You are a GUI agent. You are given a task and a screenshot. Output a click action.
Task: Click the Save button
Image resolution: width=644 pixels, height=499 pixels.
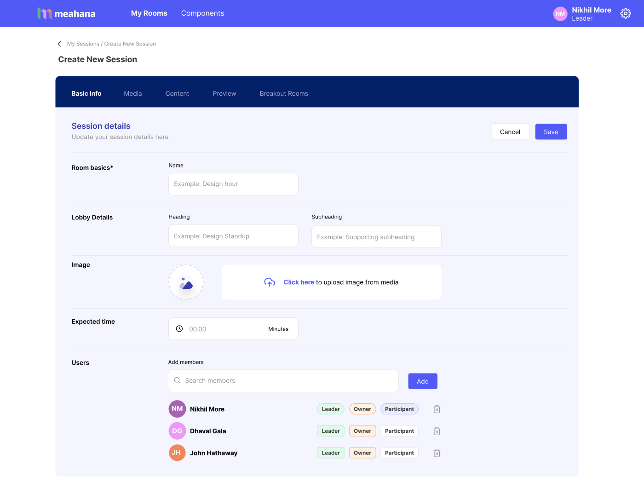pos(551,132)
